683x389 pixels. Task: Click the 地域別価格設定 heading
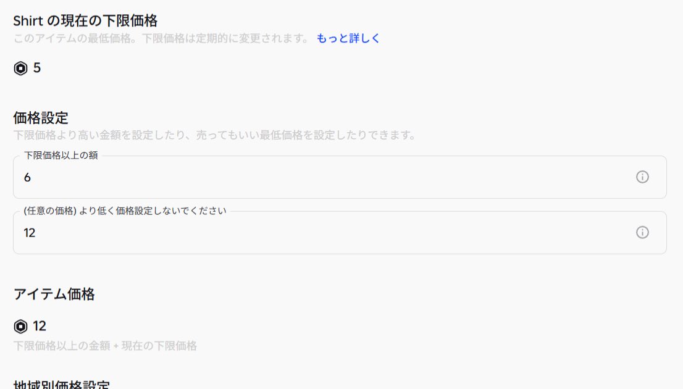61,385
